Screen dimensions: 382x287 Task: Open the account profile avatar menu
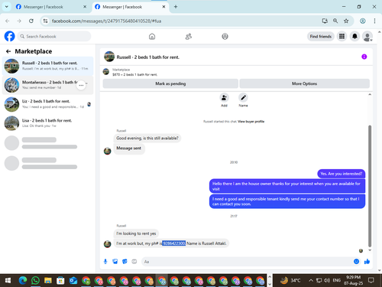click(367, 37)
